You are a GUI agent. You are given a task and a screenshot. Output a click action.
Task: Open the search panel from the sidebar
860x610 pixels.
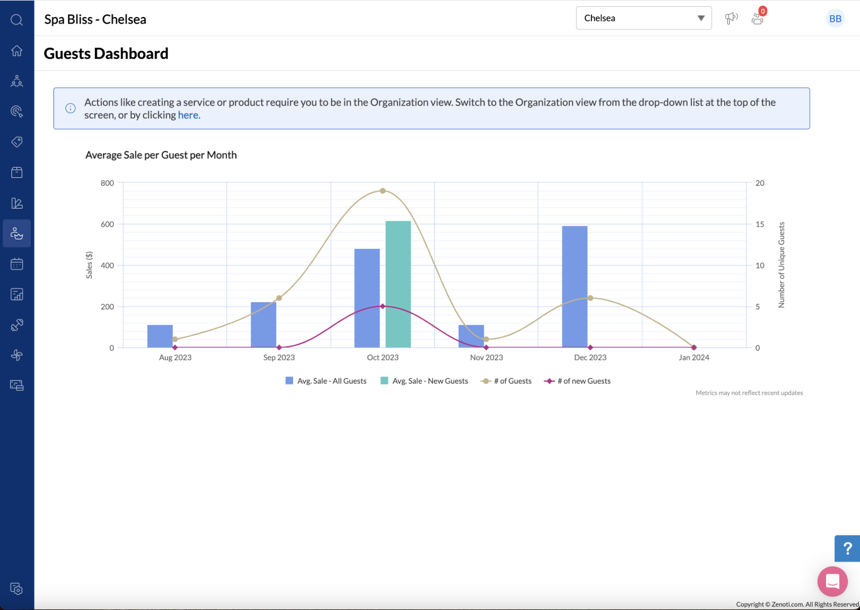(16, 19)
